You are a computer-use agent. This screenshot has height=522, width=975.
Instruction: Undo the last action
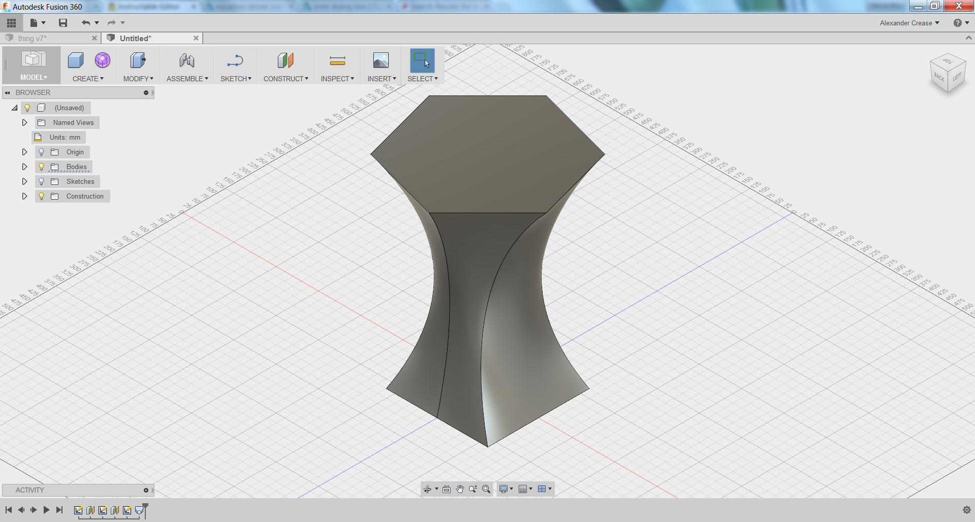point(86,23)
